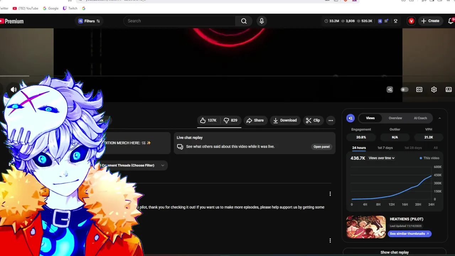Switch to the AI Coach tab
This screenshot has width=455, height=256.
tap(420, 118)
